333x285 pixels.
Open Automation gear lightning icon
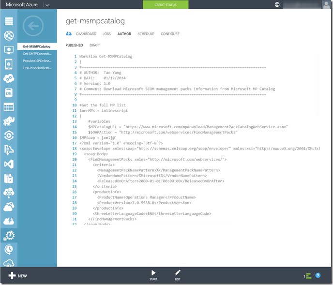[x=9, y=236]
